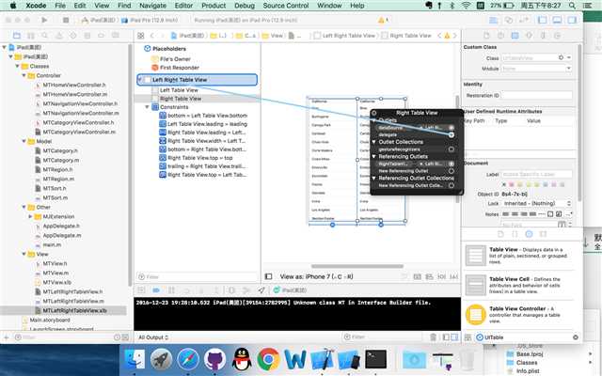602x376 pixels.
Task: Open the Find navigator magnifier icon
Action: [45, 36]
